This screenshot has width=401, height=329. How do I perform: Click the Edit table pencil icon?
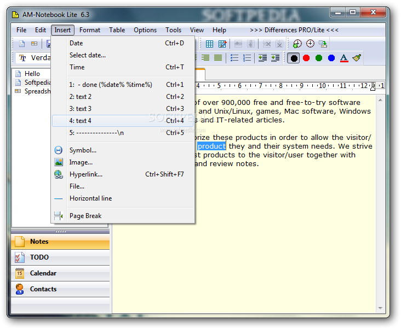pyautogui.click(x=222, y=44)
